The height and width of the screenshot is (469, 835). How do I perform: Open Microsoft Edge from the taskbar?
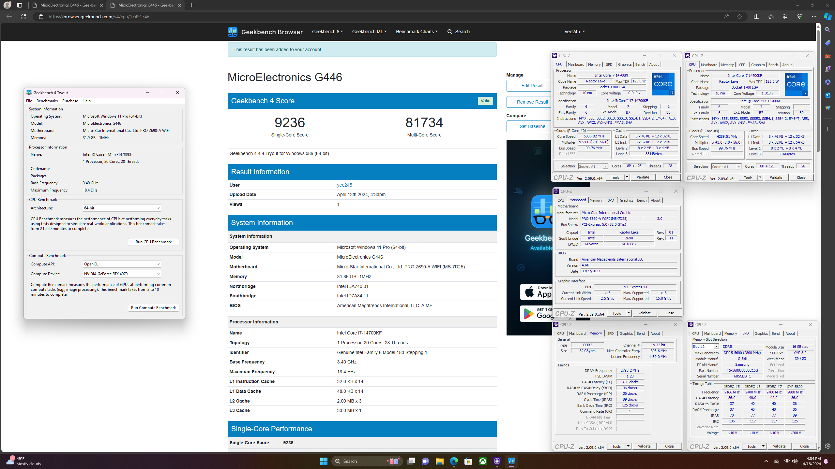[x=454, y=461]
